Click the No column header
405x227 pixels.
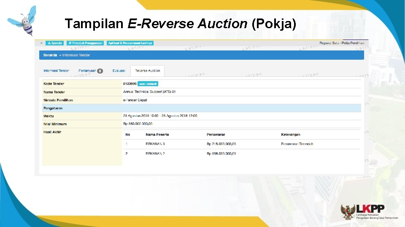pos(127,135)
